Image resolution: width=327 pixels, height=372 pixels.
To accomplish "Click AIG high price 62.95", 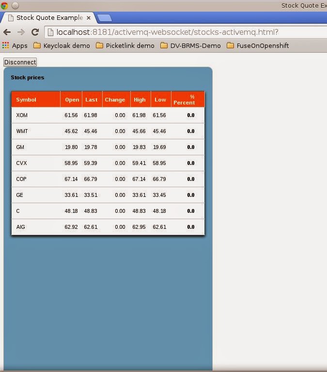I will click(139, 227).
